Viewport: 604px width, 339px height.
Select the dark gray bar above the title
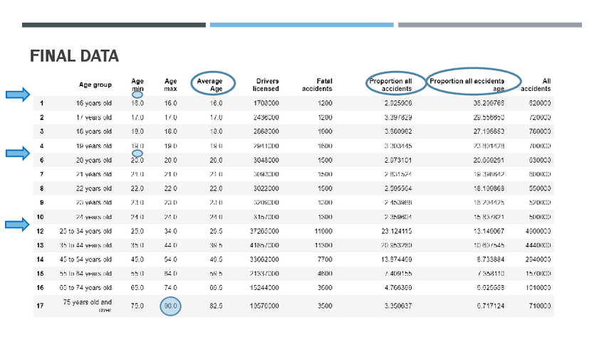(114, 25)
